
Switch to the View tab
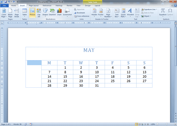click(x=78, y=5)
